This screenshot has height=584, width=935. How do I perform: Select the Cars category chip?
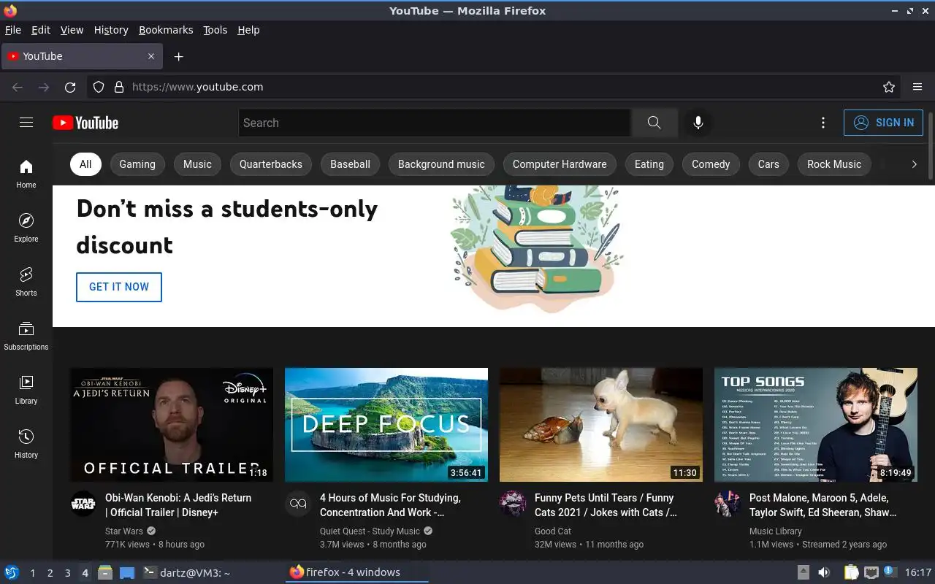point(768,164)
